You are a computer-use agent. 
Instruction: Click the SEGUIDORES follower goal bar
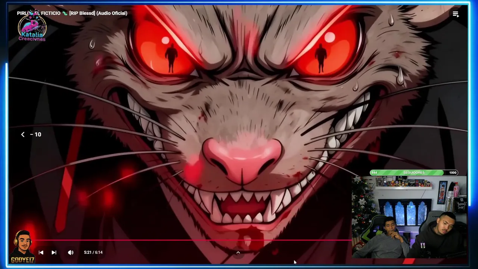[414, 173]
